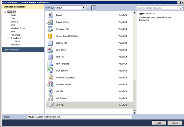Select the Windows Forms category
184x127 pixels.
18,28
